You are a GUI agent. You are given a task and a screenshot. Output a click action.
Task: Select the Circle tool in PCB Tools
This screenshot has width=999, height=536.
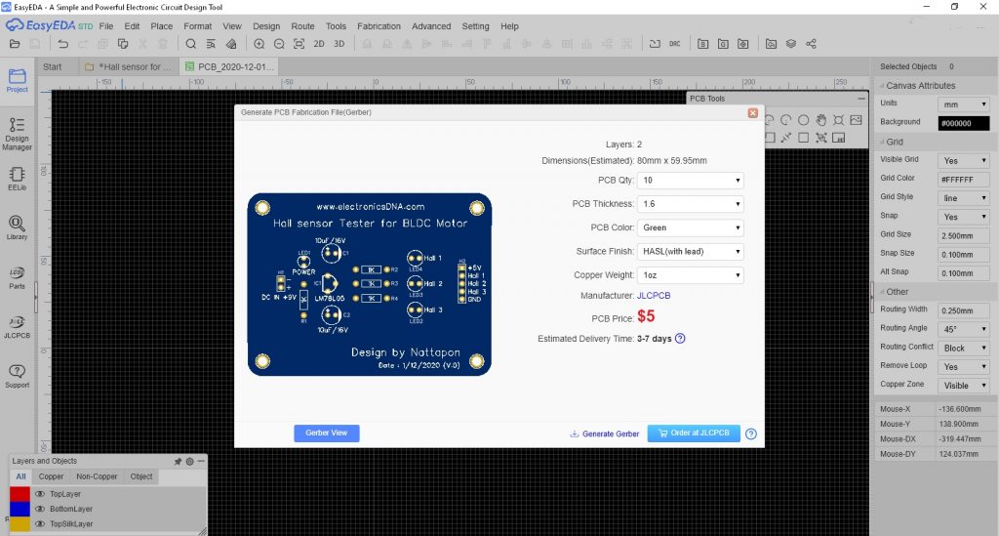(x=804, y=120)
